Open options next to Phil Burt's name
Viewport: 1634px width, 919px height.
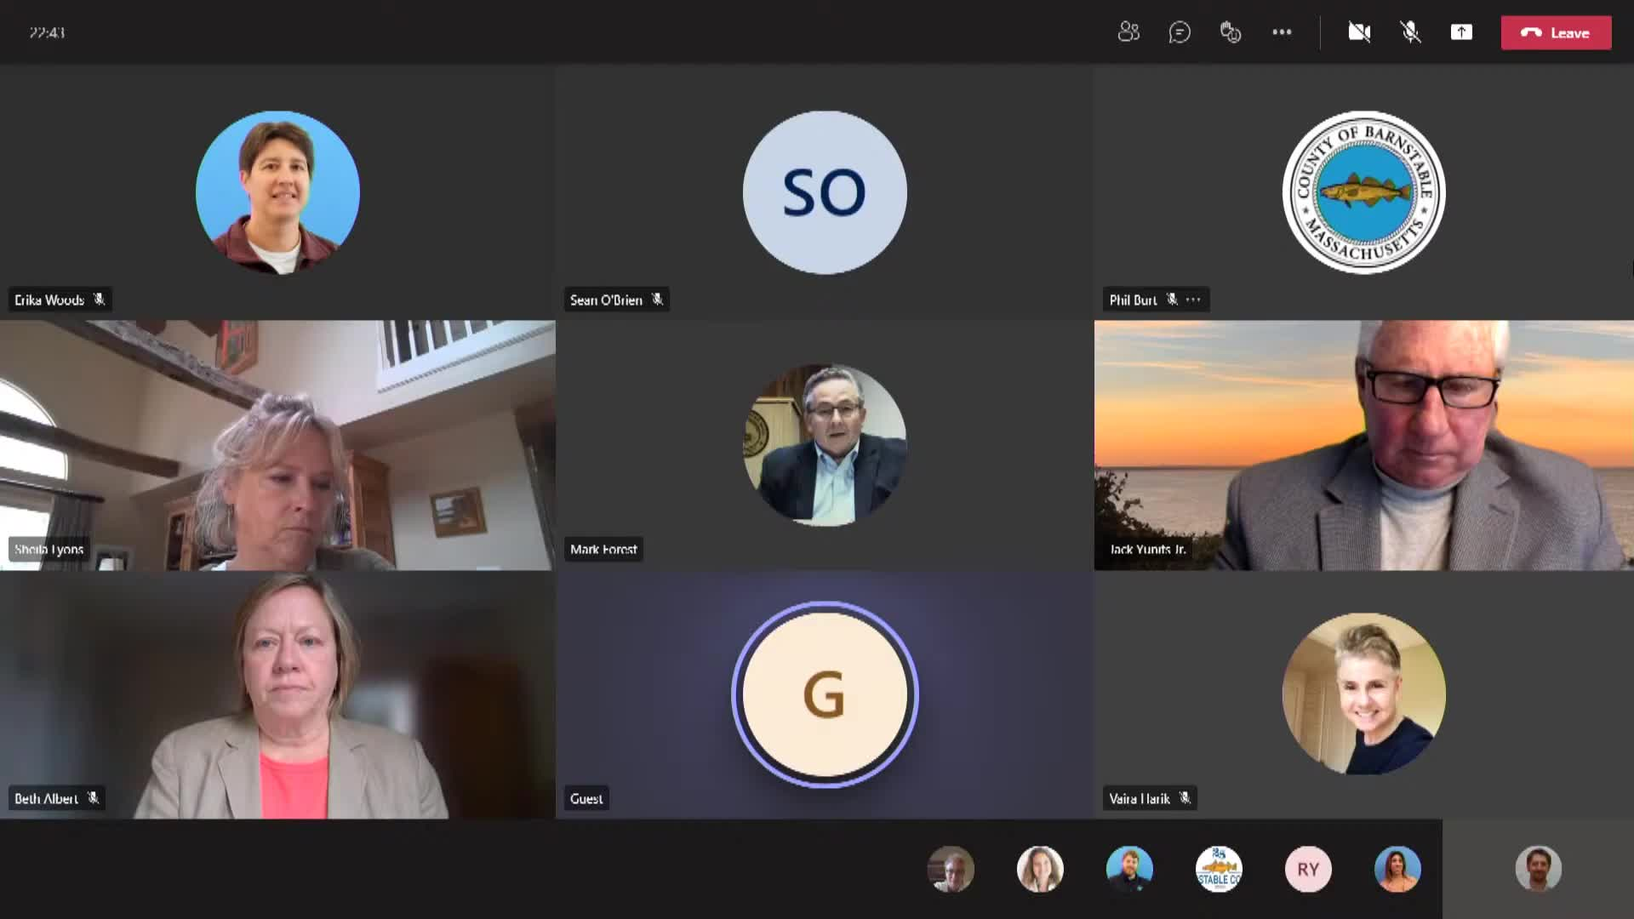coord(1193,300)
